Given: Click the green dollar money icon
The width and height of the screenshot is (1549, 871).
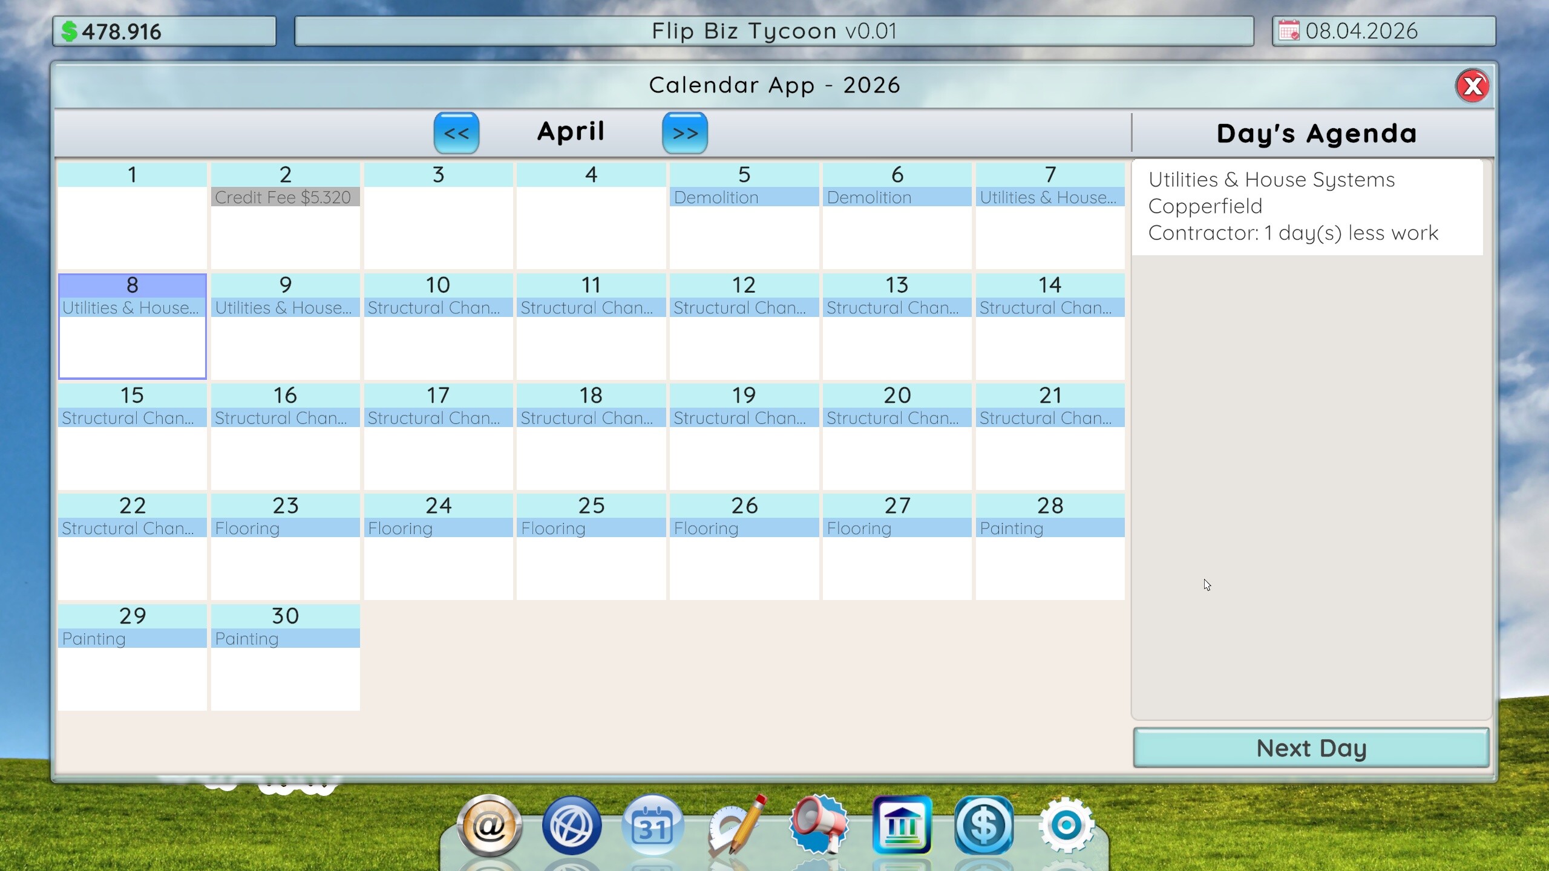Looking at the screenshot, I should tap(69, 31).
